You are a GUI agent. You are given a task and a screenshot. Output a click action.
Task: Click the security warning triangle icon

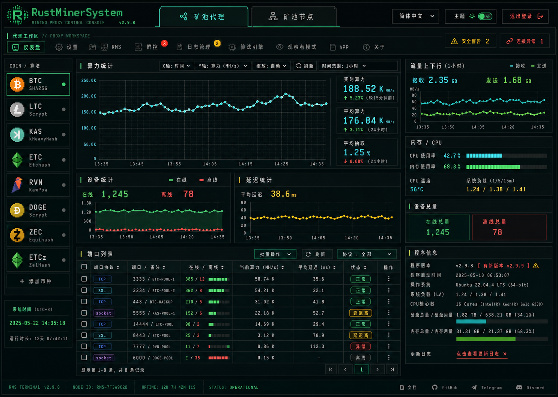(454, 41)
